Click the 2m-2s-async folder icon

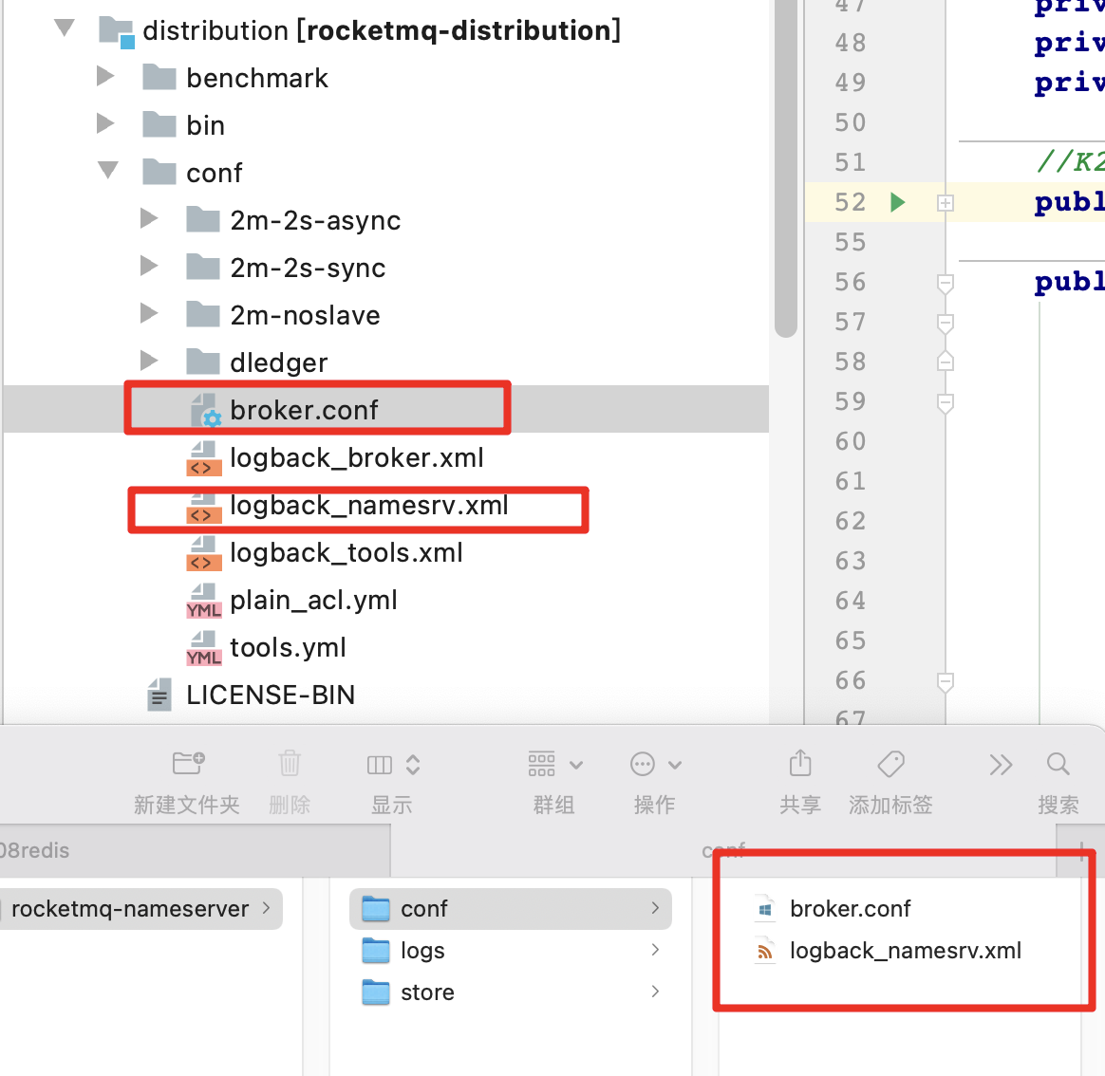click(203, 220)
